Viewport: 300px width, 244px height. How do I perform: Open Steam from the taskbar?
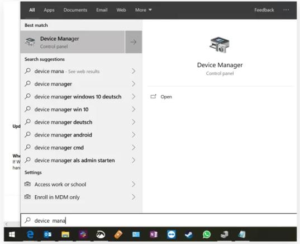click(x=189, y=234)
